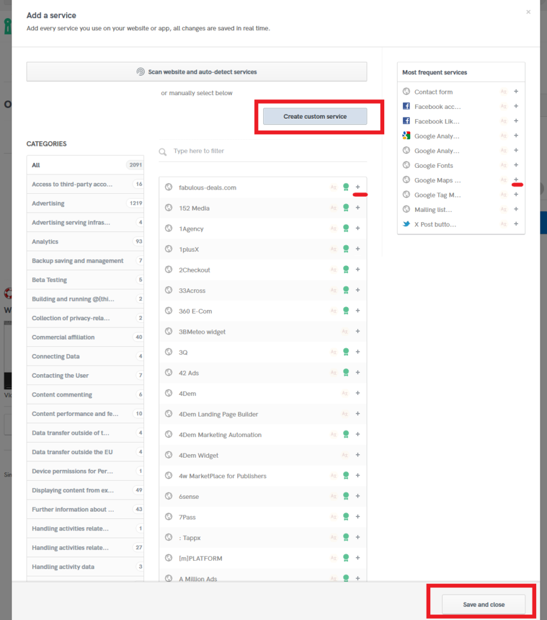Click Create custom service button
The width and height of the screenshot is (547, 620).
click(x=315, y=116)
